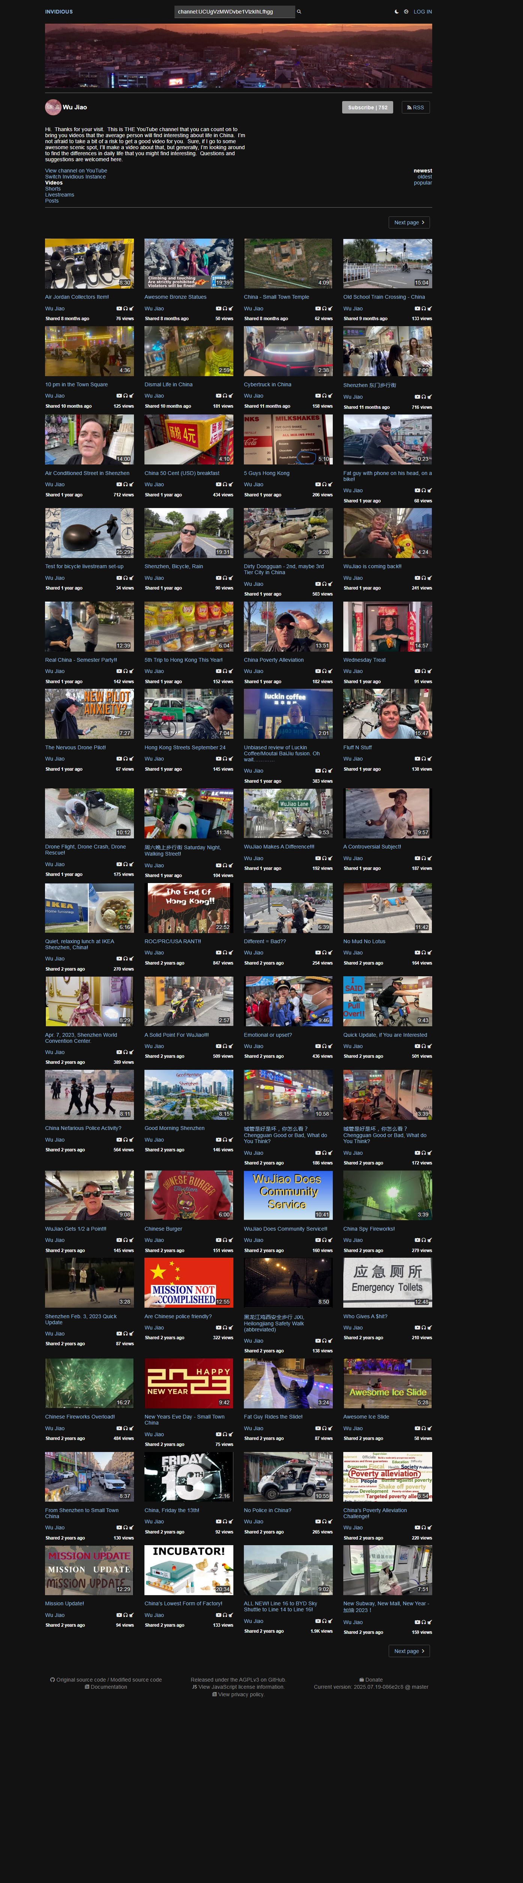523x1883 pixels.
Task: Open the Happy New Year 2023 thumbnail
Action: coord(189,1382)
